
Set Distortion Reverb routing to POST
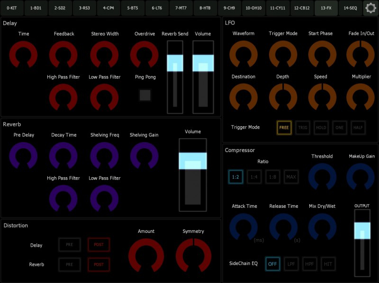point(99,264)
